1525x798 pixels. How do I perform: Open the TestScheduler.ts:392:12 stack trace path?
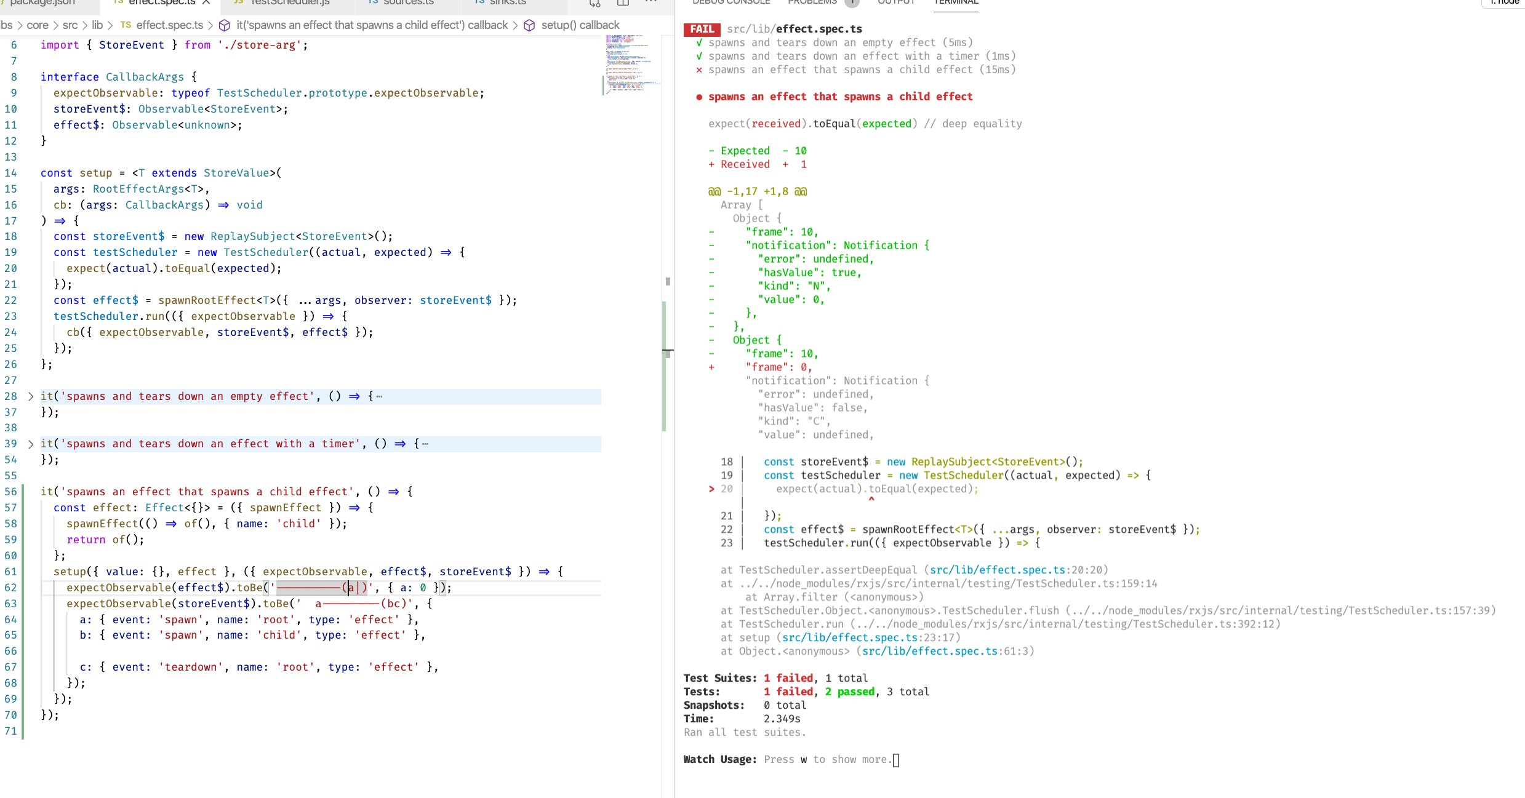pos(1065,624)
